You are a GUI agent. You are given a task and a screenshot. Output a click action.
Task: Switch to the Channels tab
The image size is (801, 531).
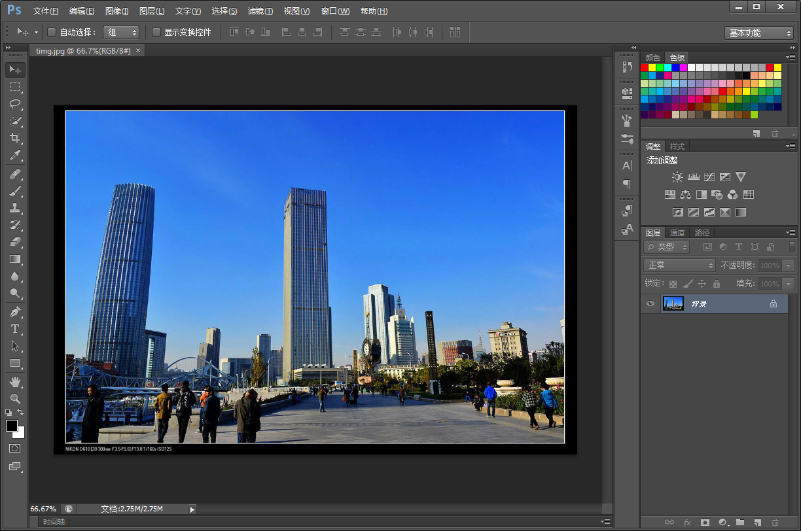677,233
